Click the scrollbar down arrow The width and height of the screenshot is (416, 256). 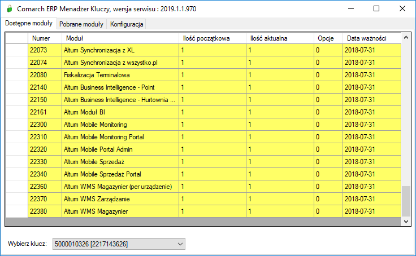pos(406,221)
